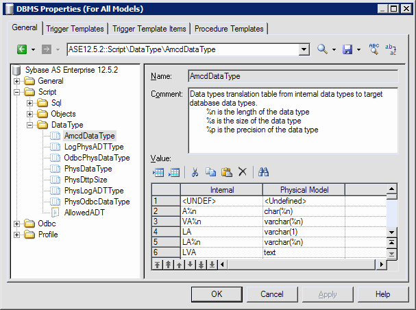Click the ab-ac replace icon
The image size is (416, 310).
391,49
